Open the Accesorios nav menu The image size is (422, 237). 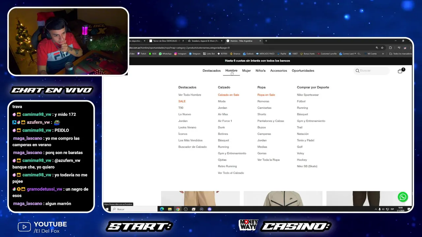279,71
